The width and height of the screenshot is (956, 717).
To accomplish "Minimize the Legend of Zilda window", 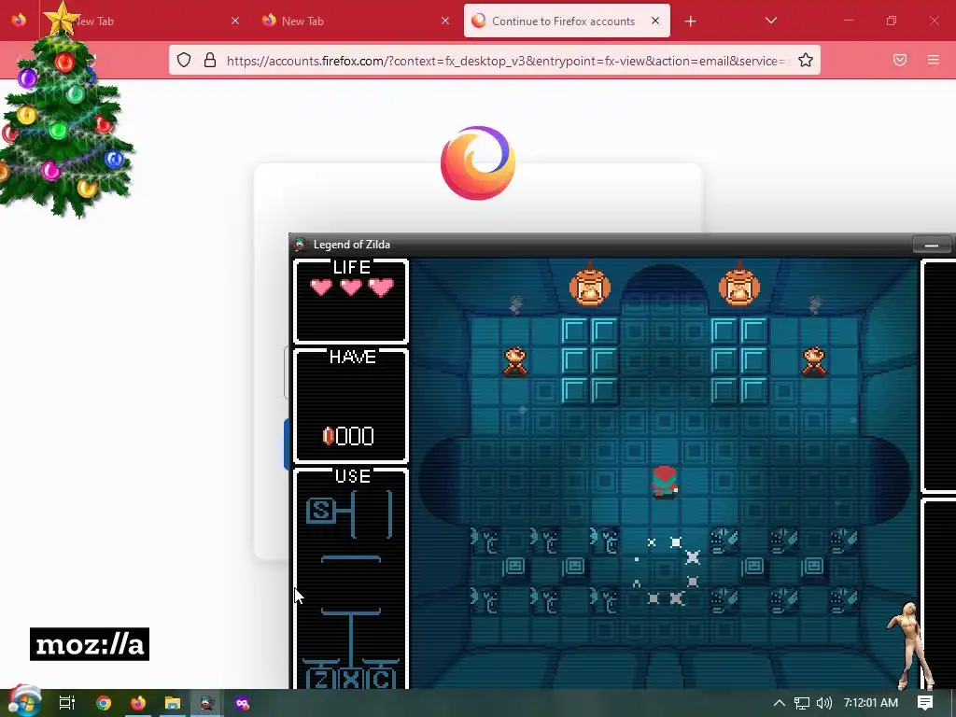I will pos(931,245).
